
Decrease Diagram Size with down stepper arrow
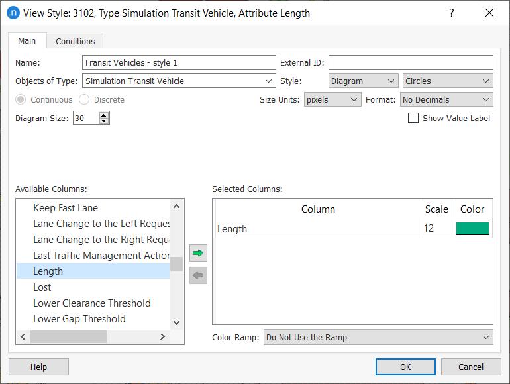[x=104, y=121]
